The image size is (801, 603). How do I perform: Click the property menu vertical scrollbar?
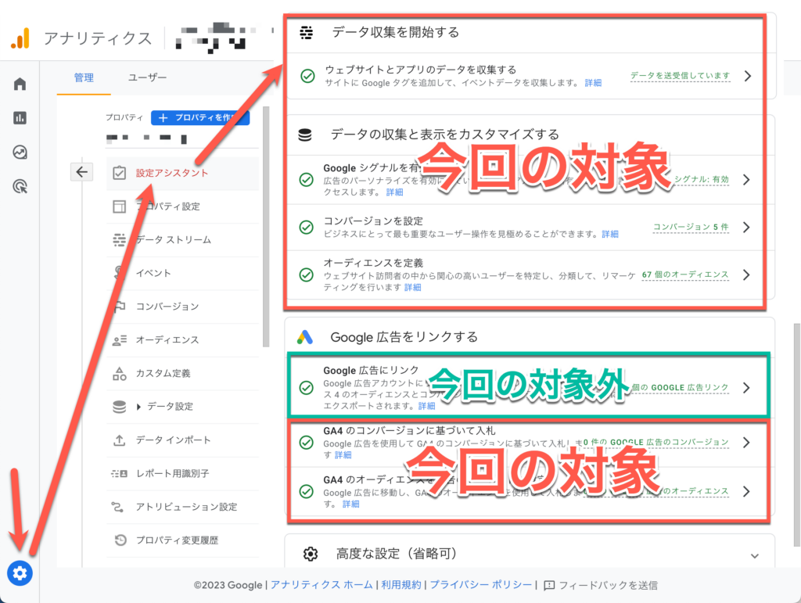(x=266, y=227)
